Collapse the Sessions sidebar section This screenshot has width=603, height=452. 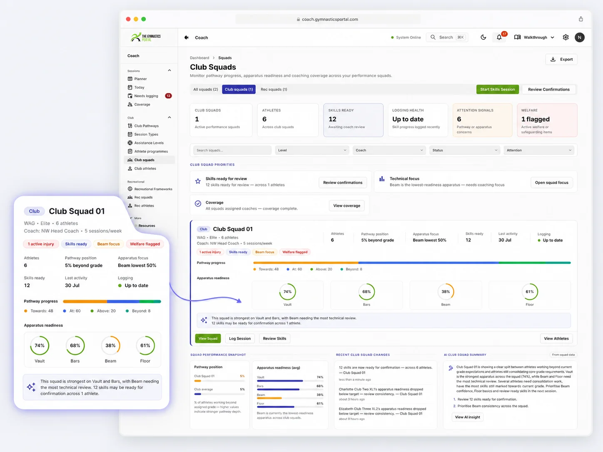(169, 70)
